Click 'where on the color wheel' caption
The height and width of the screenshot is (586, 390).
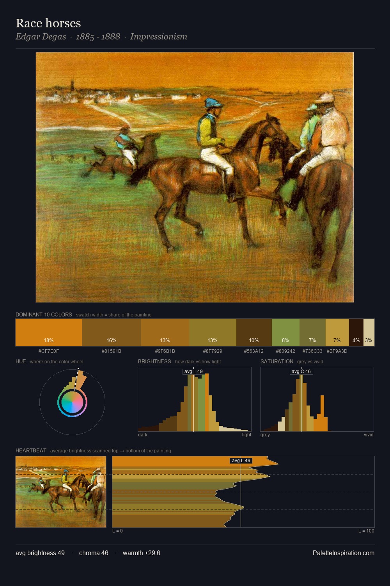[57, 362]
